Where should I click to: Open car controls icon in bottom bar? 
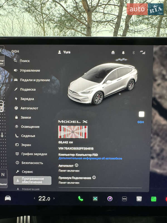8,198
